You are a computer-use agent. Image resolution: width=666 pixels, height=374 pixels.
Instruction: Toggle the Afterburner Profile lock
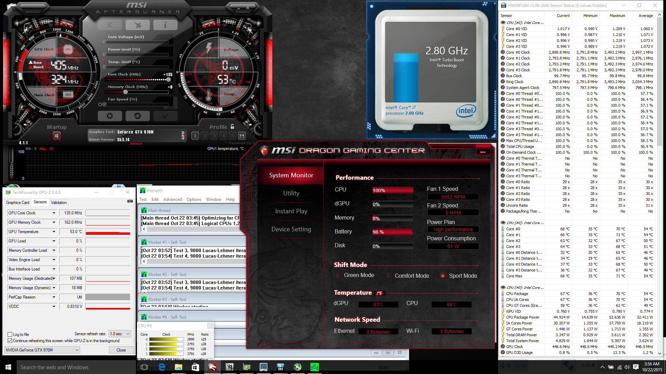(232, 127)
